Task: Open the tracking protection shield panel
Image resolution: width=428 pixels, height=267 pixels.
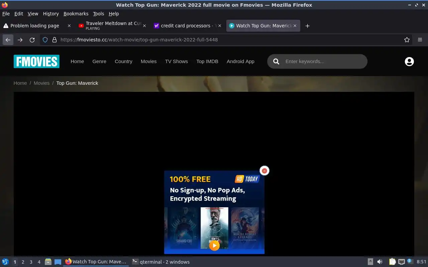Action: pos(45,40)
